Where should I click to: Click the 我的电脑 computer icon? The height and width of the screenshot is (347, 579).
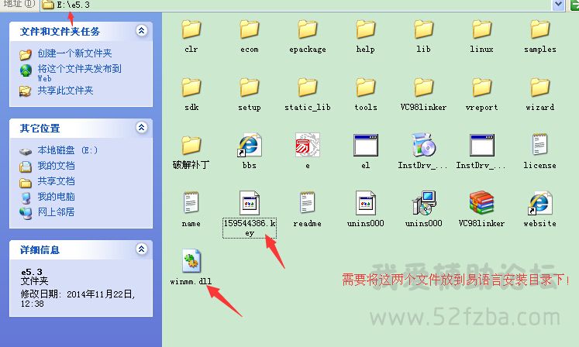pos(26,198)
